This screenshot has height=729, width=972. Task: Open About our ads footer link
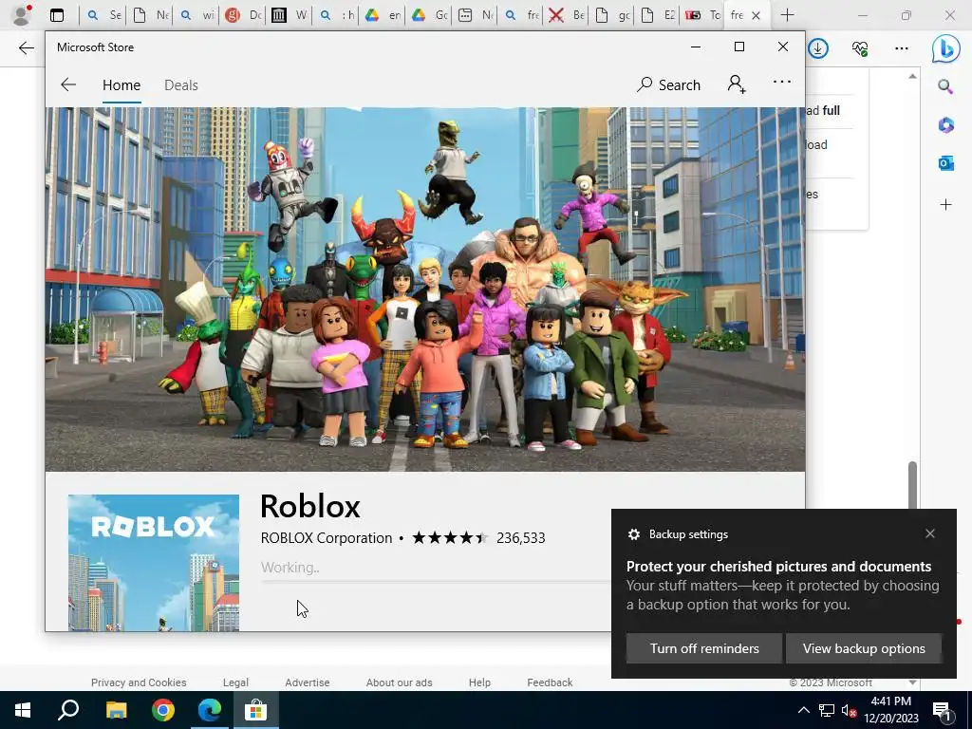pos(399,682)
